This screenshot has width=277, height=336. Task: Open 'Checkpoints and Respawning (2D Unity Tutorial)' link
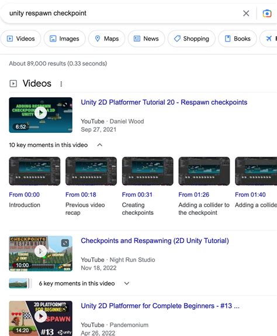[x=155, y=241]
